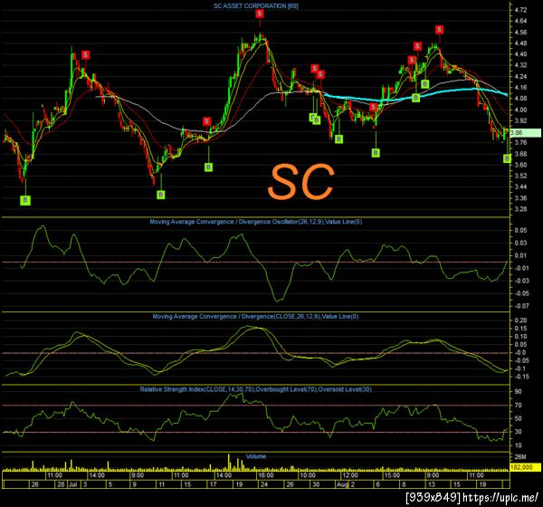Click the SC ASSET CORPORATION [60] chart title
This screenshot has height=507, width=543.
pos(255,6)
